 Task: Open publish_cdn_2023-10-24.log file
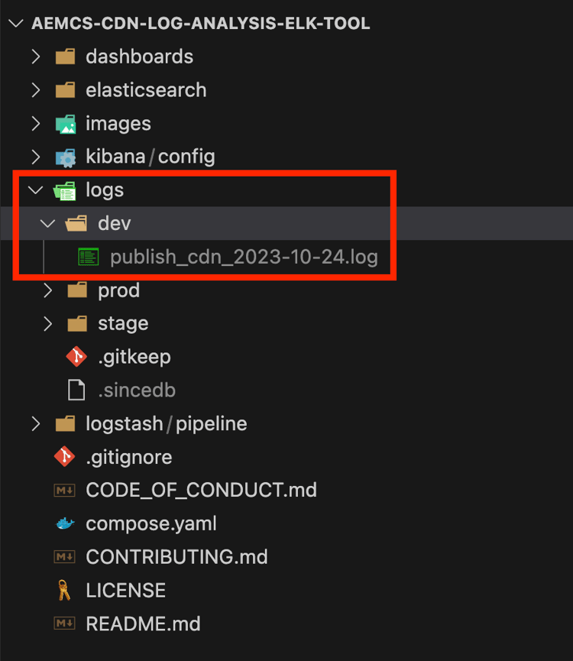[244, 258]
